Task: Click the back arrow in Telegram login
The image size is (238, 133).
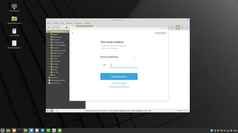Action: (x=73, y=33)
